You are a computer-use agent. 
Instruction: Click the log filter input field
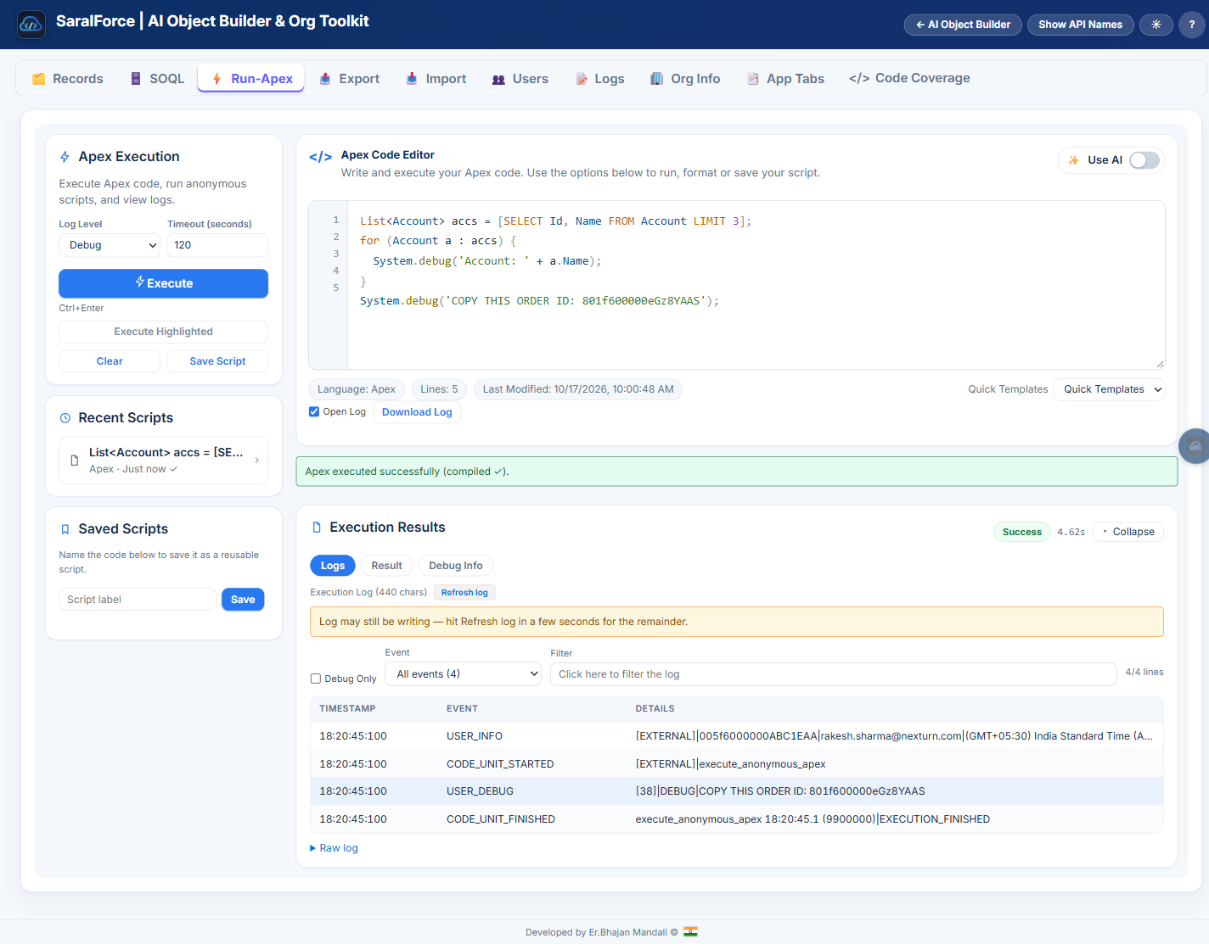[x=833, y=674]
